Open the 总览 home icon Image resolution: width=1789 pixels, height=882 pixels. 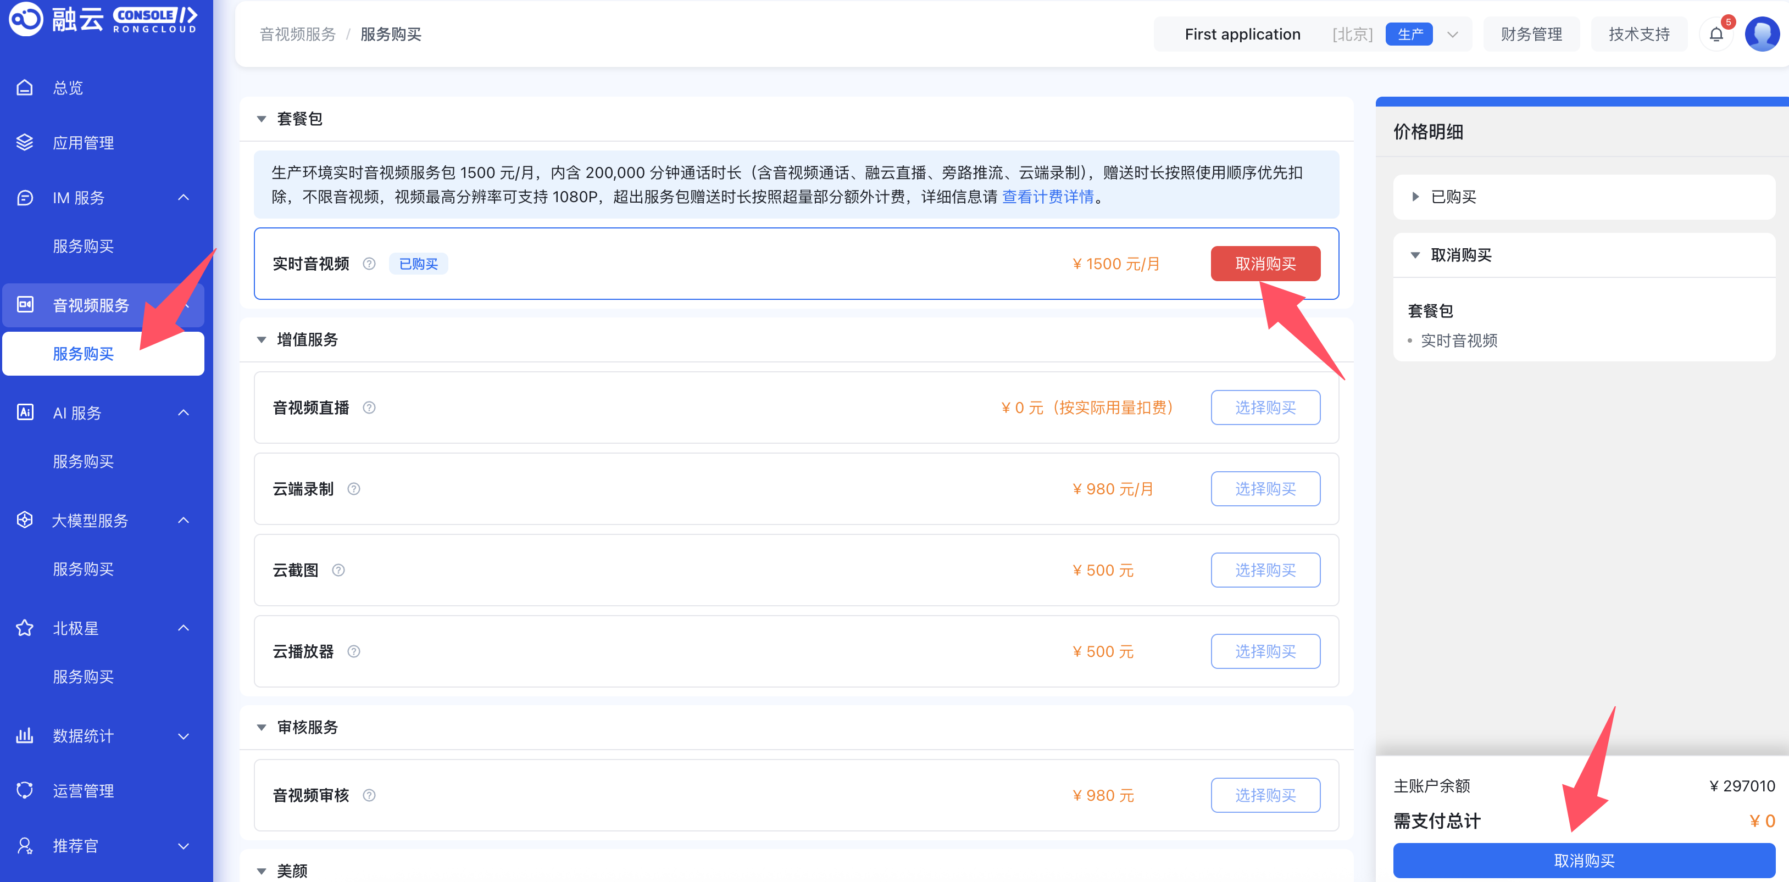click(x=25, y=87)
